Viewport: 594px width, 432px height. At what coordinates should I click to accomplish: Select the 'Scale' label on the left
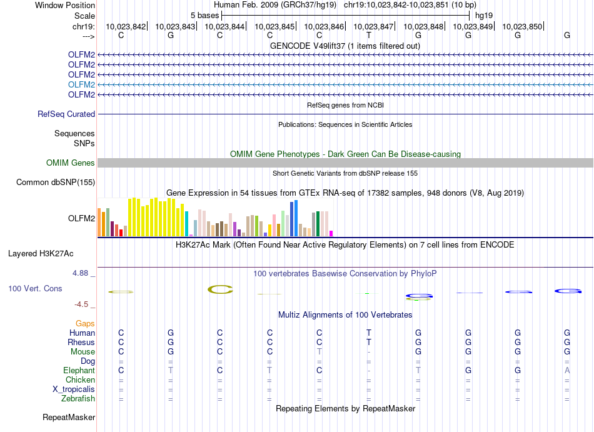coord(84,16)
